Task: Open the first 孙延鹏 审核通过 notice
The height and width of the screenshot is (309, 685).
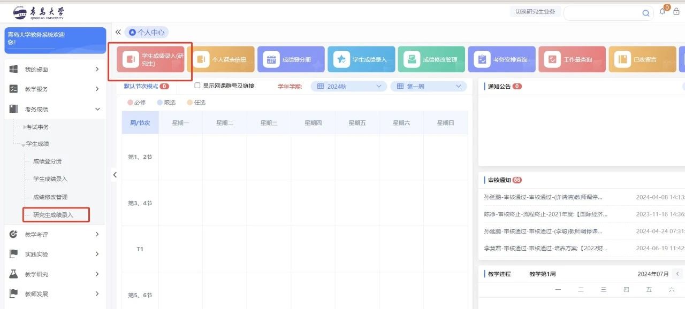Action: point(543,197)
